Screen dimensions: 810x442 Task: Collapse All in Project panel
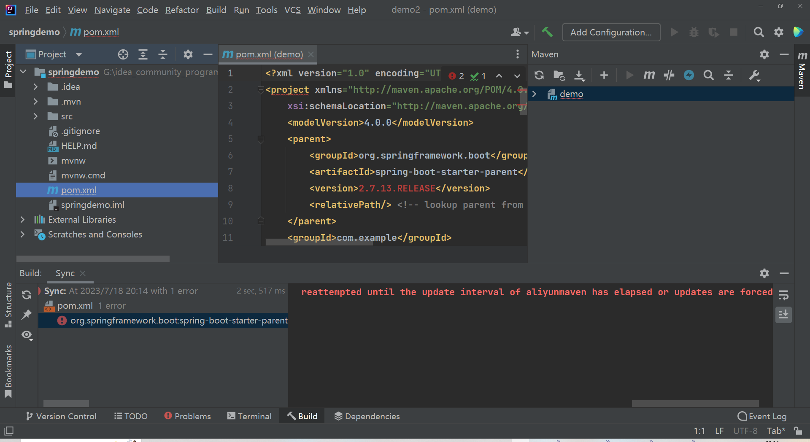(163, 54)
